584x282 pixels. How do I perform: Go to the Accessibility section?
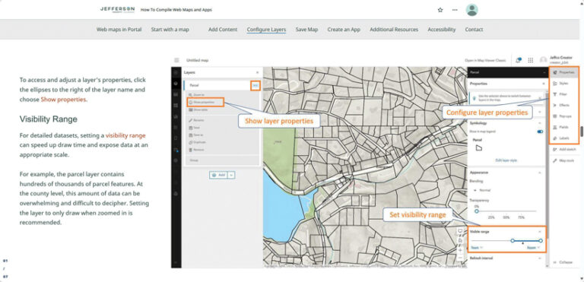(442, 30)
